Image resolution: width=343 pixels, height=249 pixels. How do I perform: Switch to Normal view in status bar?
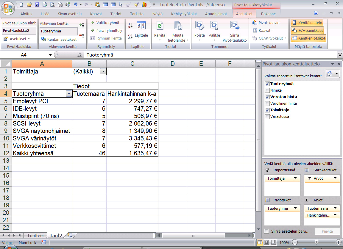tap(260, 242)
